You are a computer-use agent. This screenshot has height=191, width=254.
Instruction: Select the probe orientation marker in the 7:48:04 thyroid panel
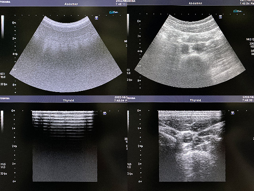[105, 113]
